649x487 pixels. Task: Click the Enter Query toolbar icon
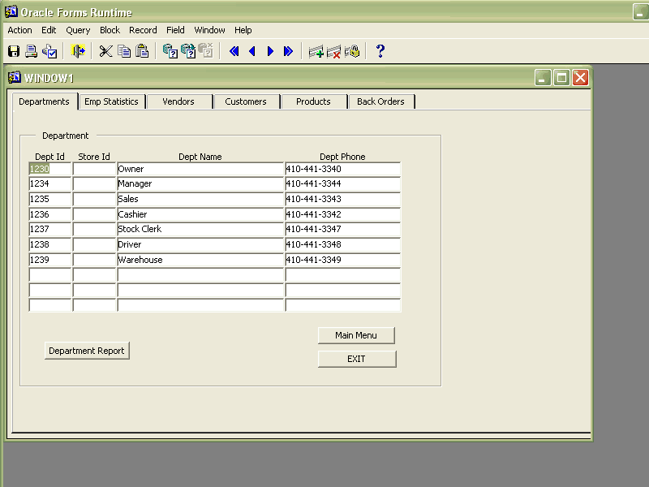click(170, 51)
